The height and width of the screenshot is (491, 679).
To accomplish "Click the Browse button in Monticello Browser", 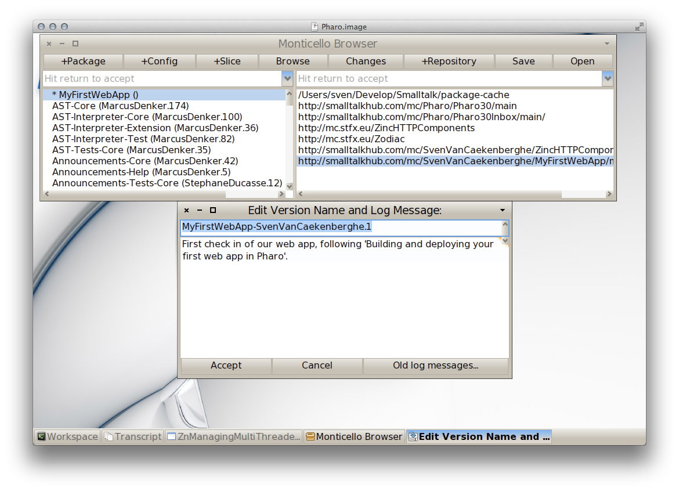I will 292,62.
